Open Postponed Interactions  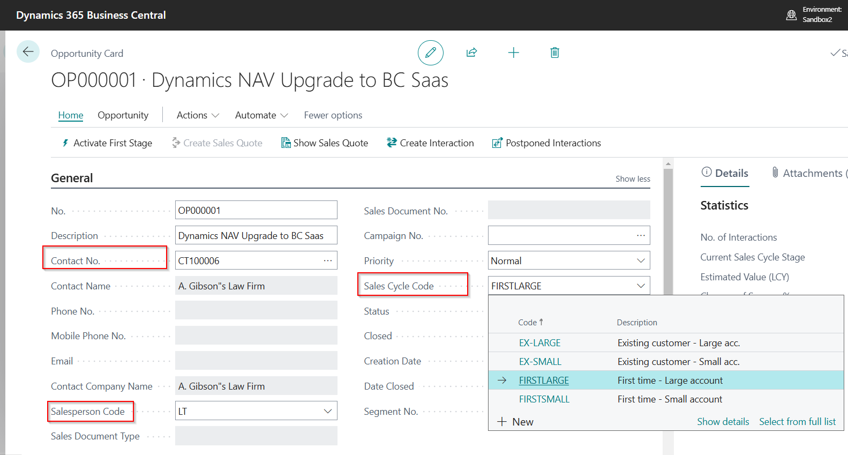click(x=546, y=143)
